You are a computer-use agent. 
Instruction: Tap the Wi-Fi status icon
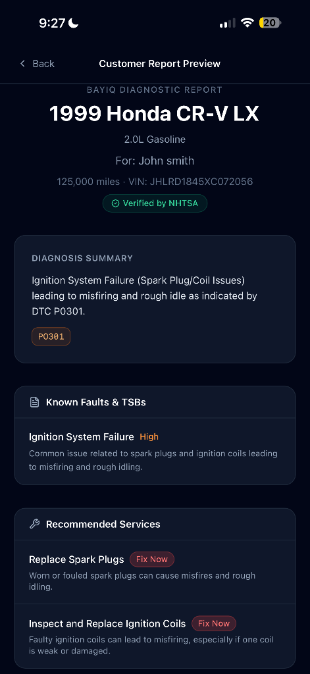[x=247, y=23]
